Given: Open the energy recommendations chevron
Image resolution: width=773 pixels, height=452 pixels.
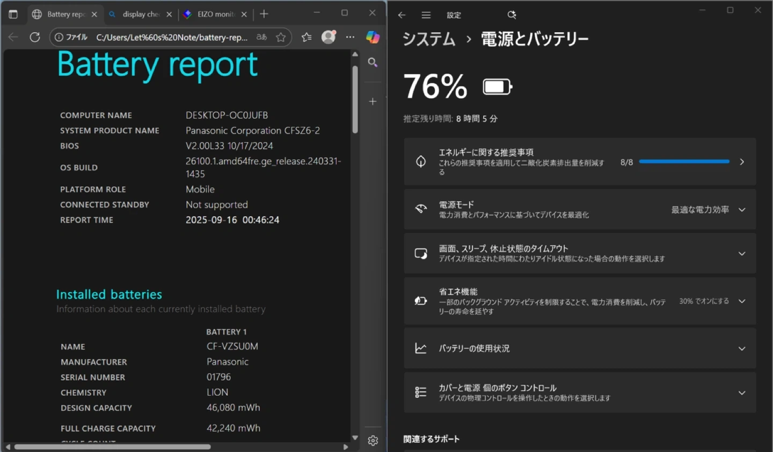Looking at the screenshot, I should [x=742, y=162].
